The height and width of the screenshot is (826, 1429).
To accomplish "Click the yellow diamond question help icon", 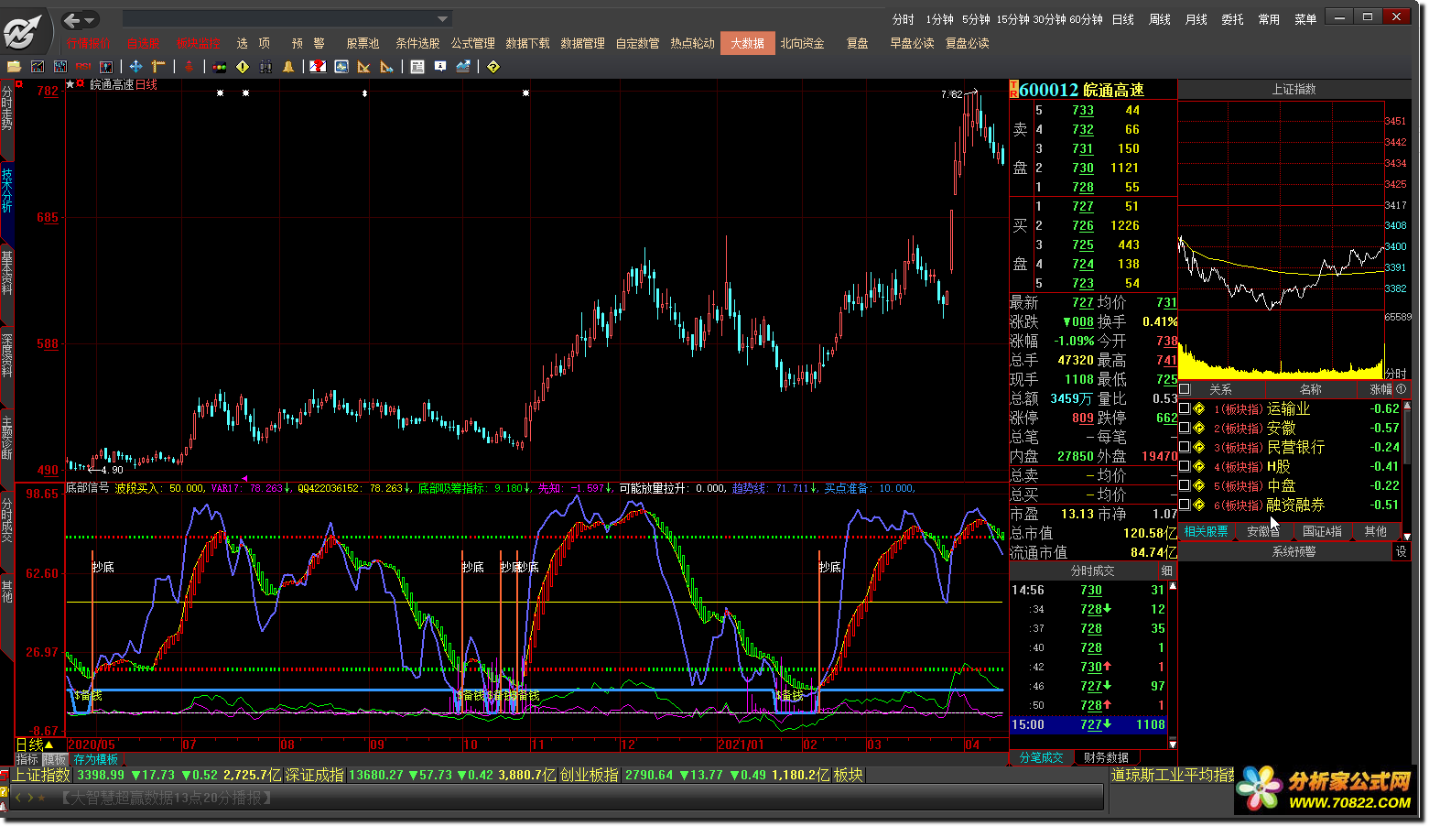I will click(493, 66).
